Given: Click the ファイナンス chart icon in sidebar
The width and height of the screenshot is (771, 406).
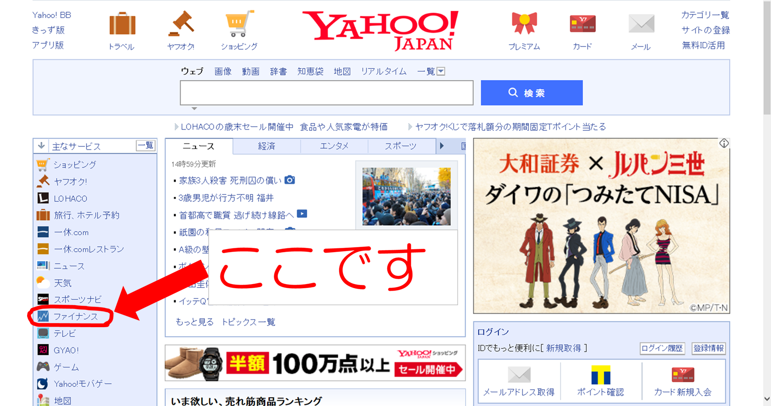Looking at the screenshot, I should (43, 316).
